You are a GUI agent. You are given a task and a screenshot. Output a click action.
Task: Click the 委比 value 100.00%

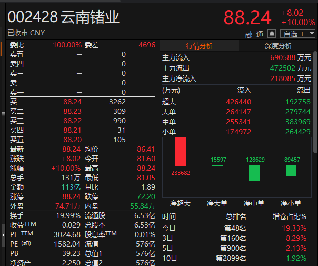pos(67,45)
